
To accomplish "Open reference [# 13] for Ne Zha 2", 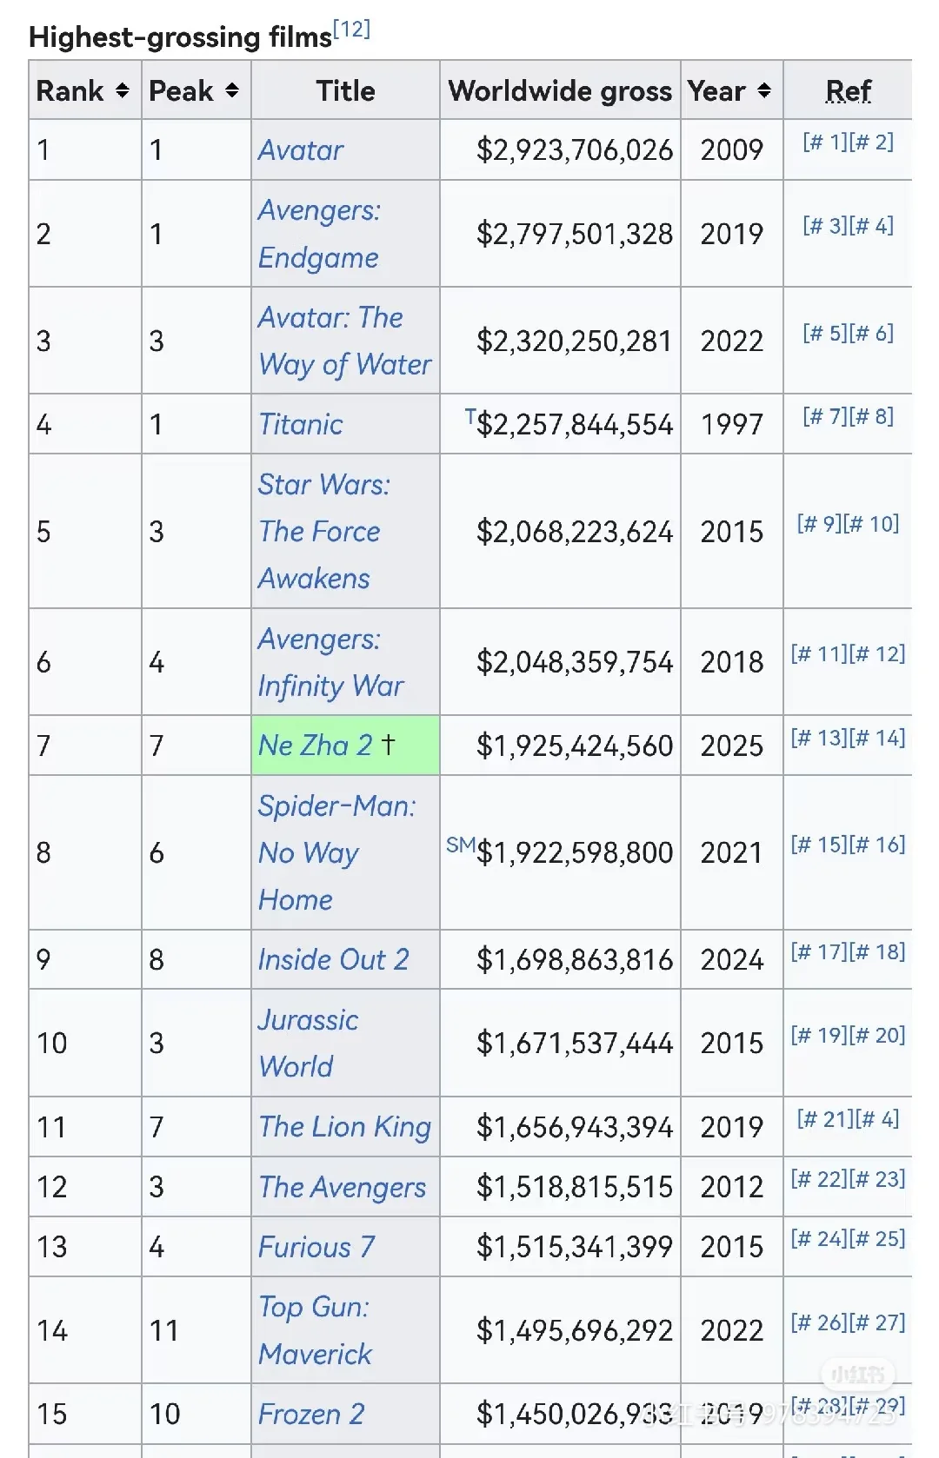I will pyautogui.click(x=818, y=739).
